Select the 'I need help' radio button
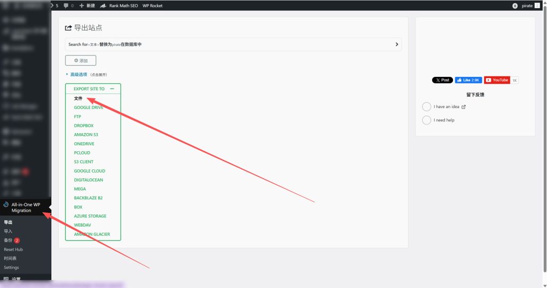The image size is (547, 288). [426, 120]
